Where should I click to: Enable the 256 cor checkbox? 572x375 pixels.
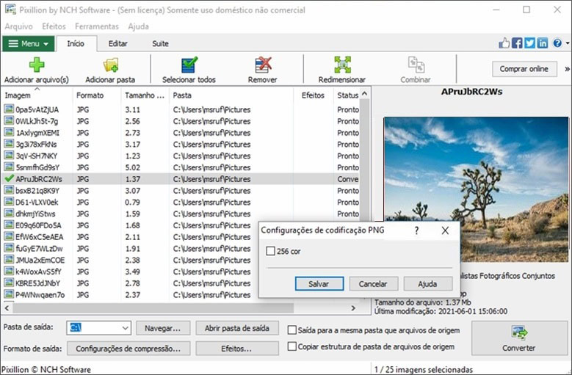click(x=270, y=251)
